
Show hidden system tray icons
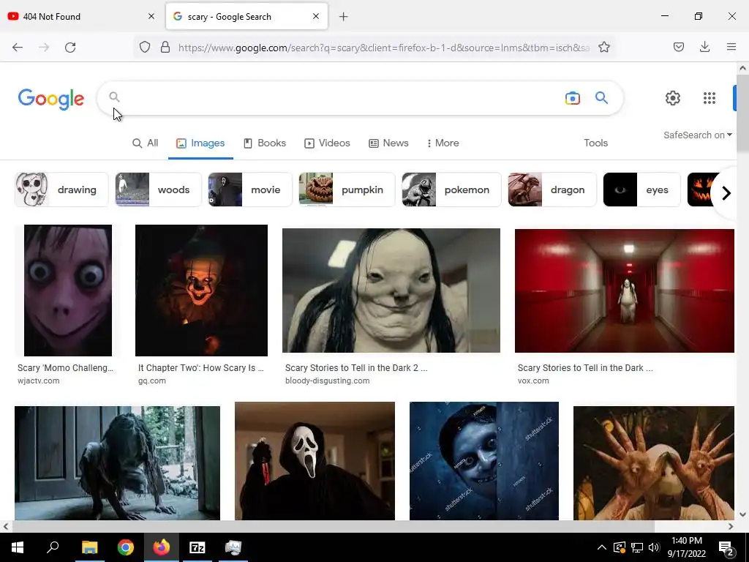[x=602, y=547]
